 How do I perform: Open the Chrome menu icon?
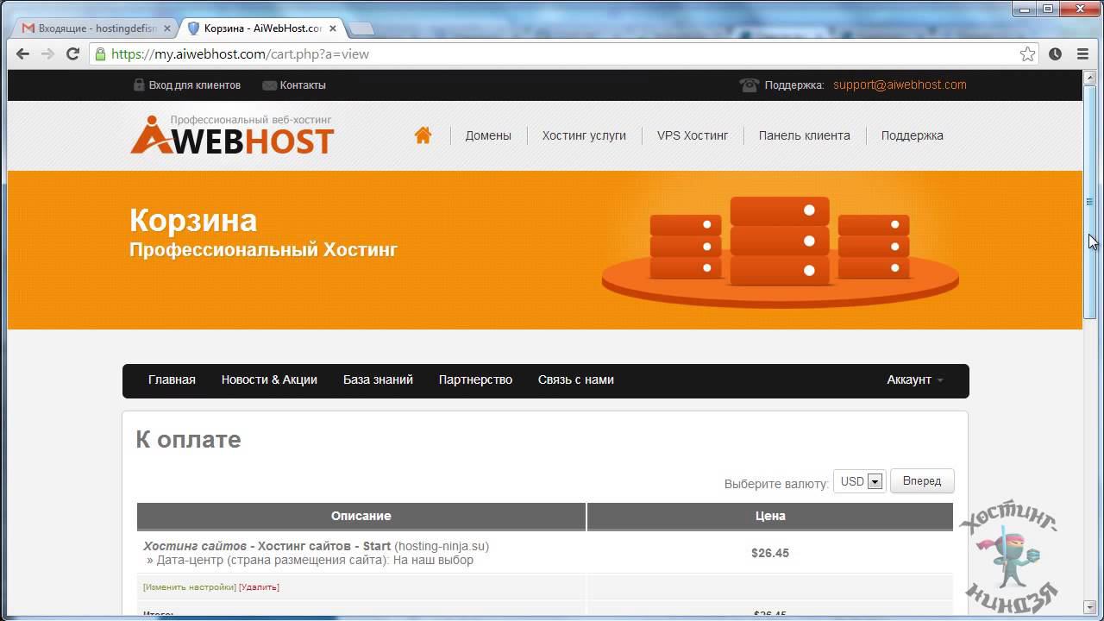tap(1082, 53)
